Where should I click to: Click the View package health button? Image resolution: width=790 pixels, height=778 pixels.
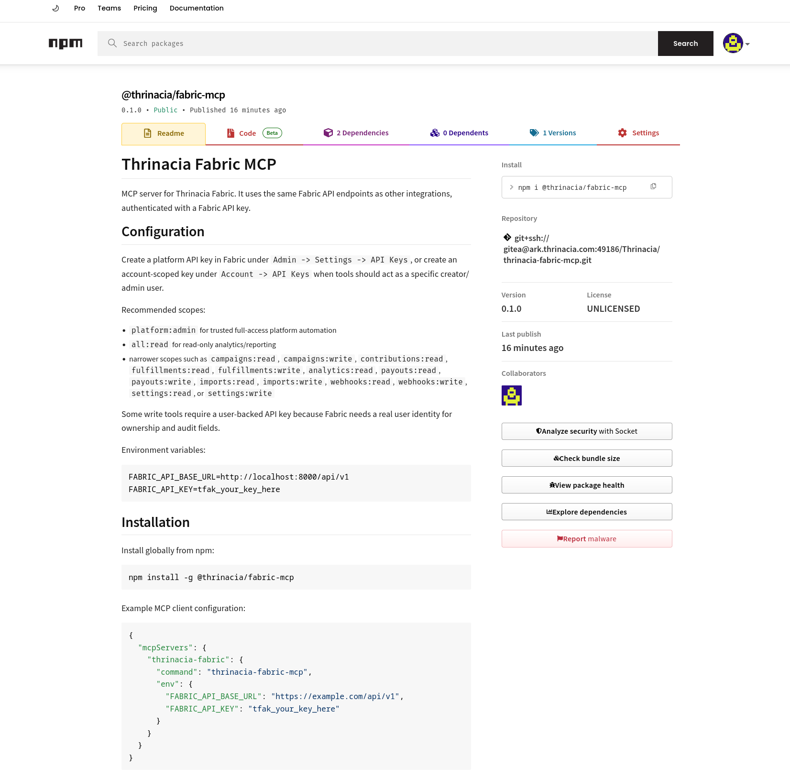tap(587, 485)
